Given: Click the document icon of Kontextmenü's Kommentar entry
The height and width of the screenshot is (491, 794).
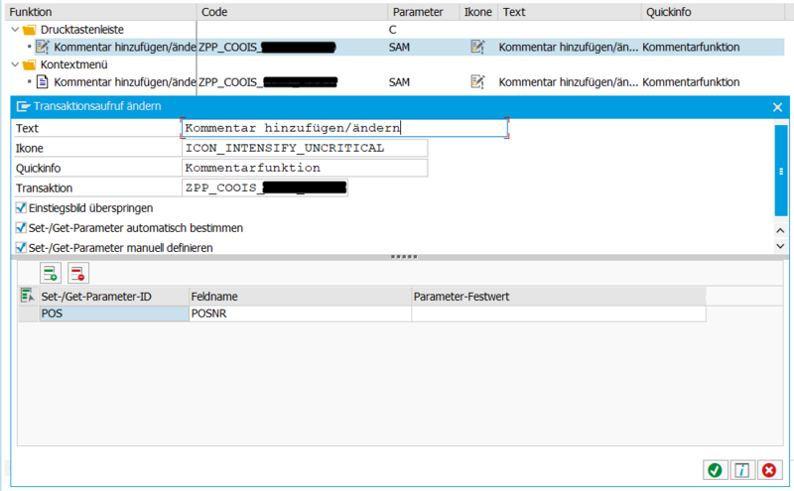Looking at the screenshot, I should 43,82.
